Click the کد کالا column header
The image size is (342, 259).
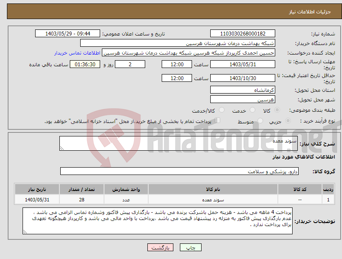pyautogui.click(x=300, y=189)
